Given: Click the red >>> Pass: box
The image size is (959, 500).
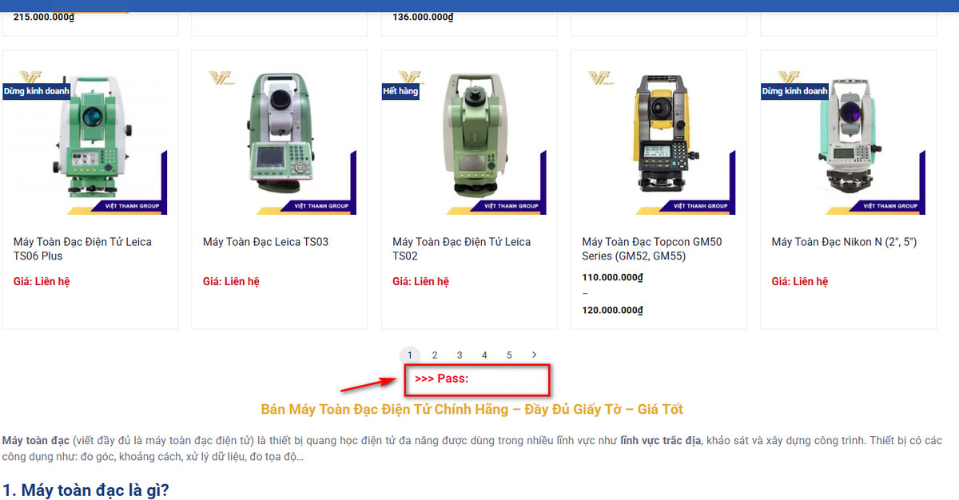Looking at the screenshot, I should coord(477,379).
